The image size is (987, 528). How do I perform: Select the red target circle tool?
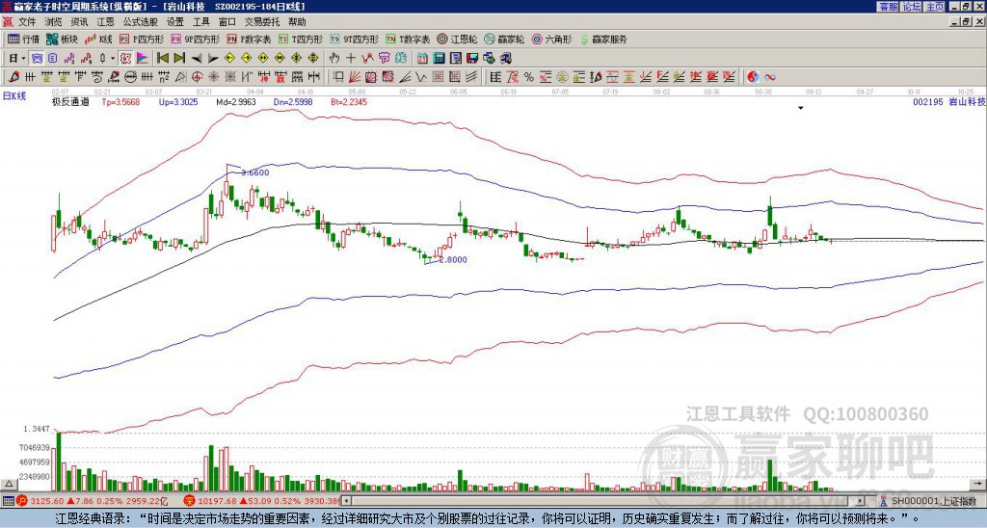point(197,77)
